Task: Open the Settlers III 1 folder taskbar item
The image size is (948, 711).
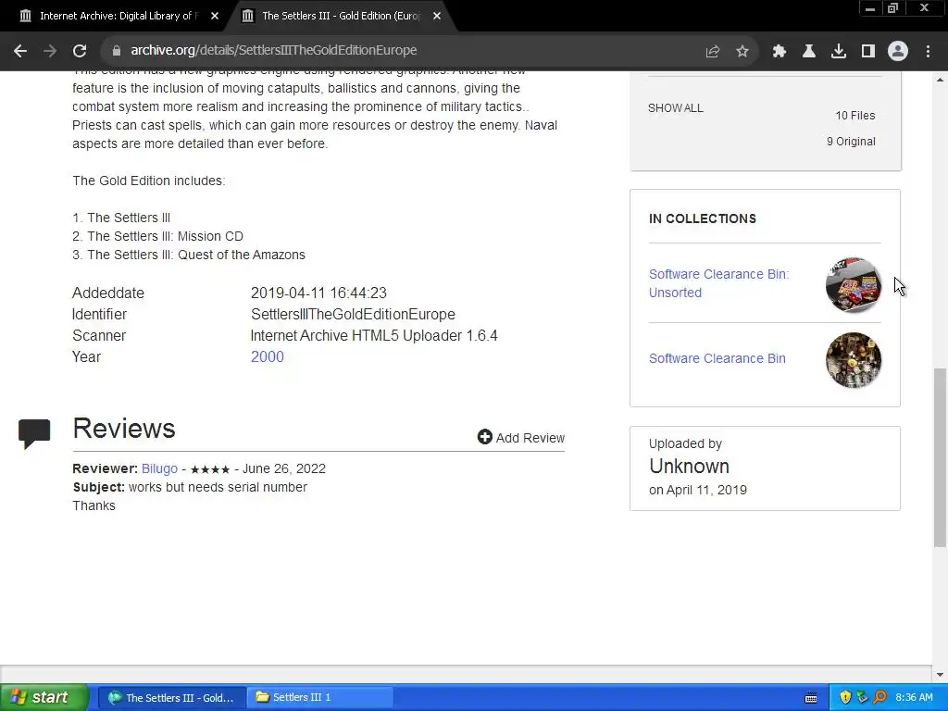Action: (320, 698)
